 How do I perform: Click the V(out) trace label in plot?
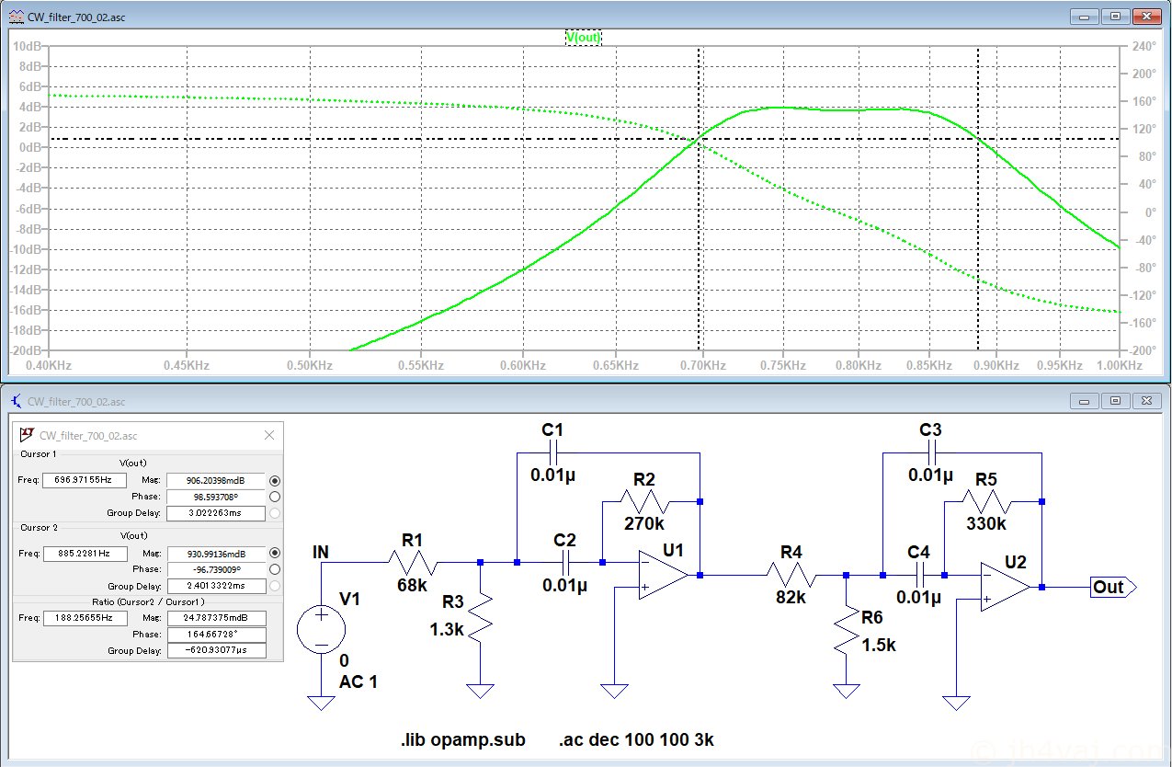coord(584,38)
